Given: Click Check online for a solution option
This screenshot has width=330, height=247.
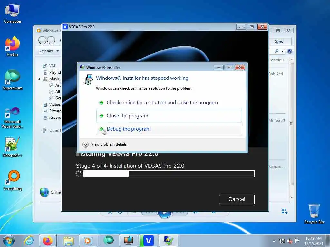Looking at the screenshot, I should tap(162, 103).
